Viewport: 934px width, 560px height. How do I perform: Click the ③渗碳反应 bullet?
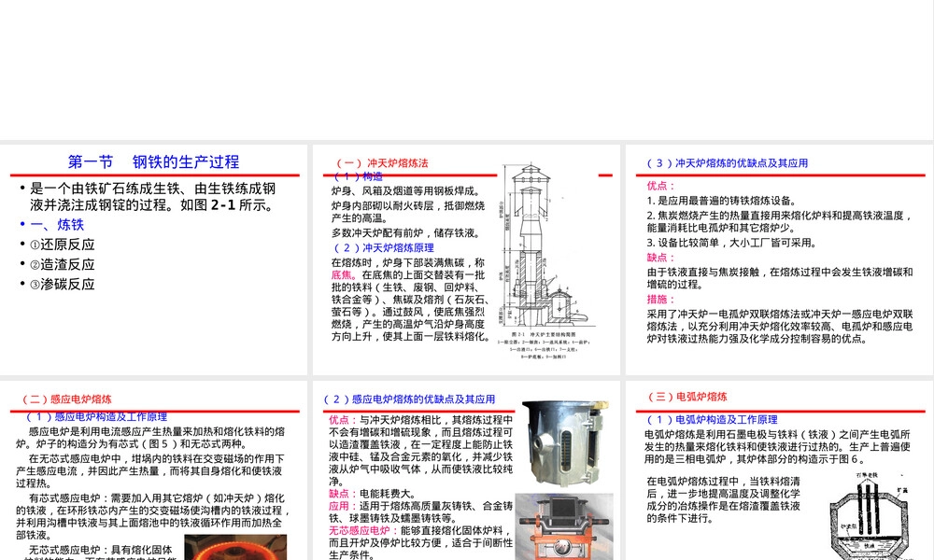62,285
